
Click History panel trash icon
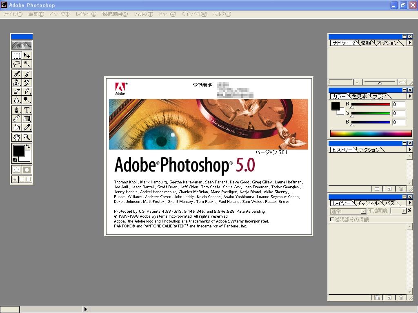tap(401, 189)
